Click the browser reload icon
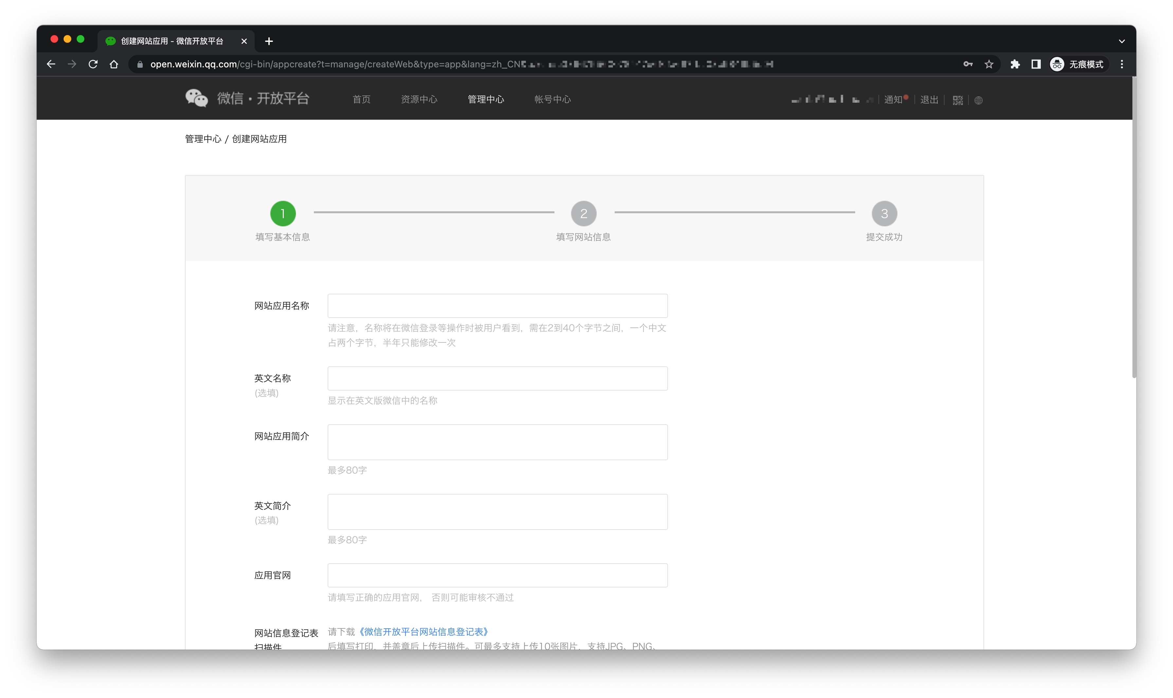The image size is (1173, 698). coord(93,64)
